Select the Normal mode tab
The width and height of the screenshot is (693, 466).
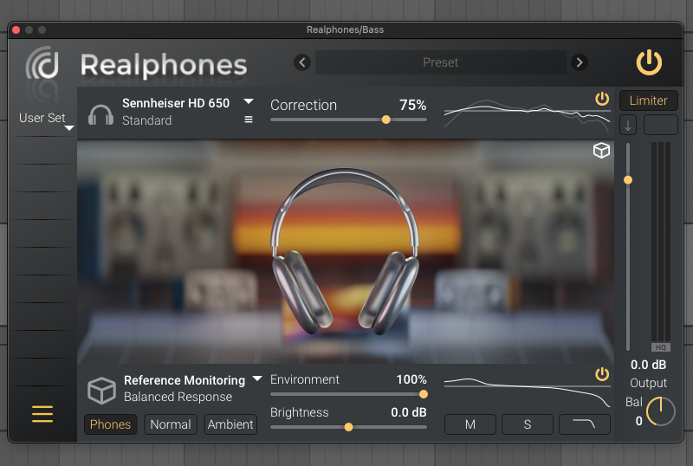(x=171, y=424)
